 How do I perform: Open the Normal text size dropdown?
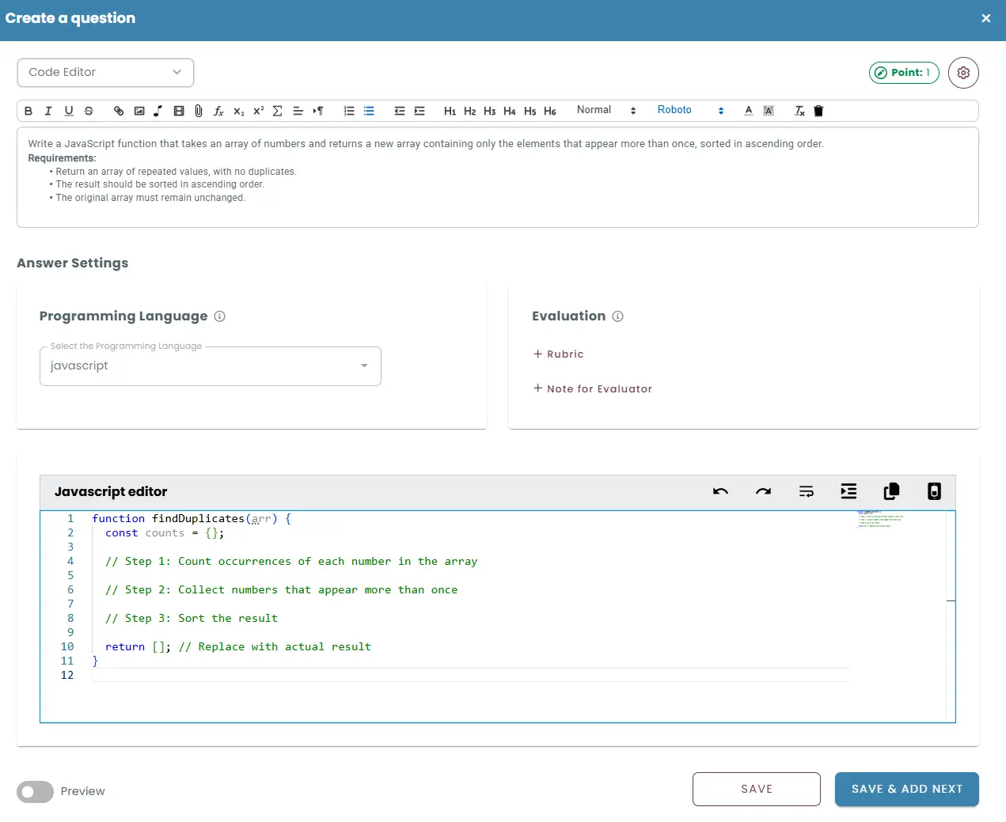click(606, 110)
